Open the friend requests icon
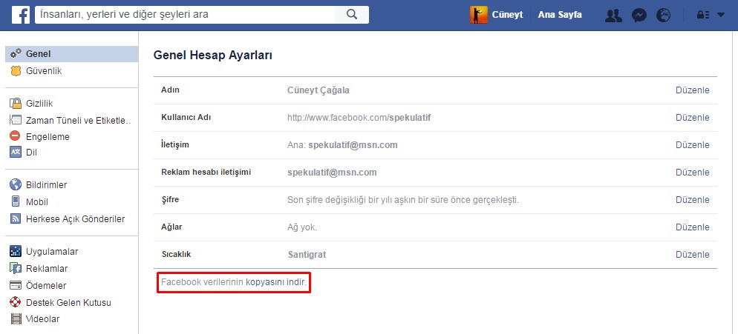Image resolution: width=738 pixels, height=334 pixels. 613,15
